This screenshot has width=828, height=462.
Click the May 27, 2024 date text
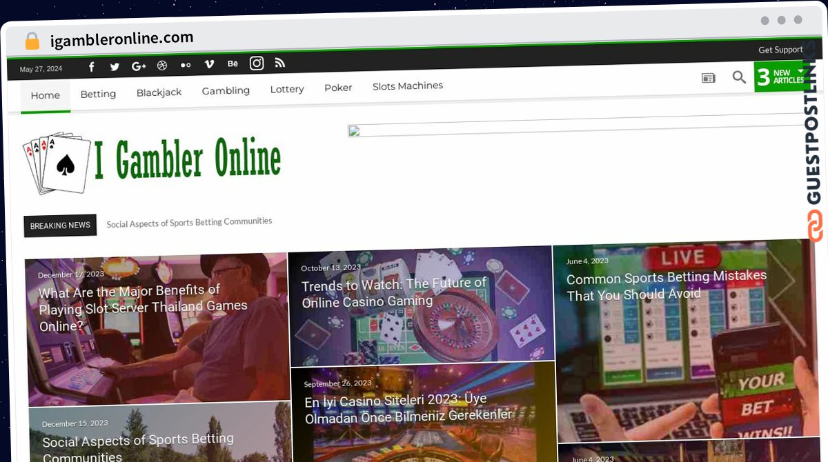coord(41,69)
